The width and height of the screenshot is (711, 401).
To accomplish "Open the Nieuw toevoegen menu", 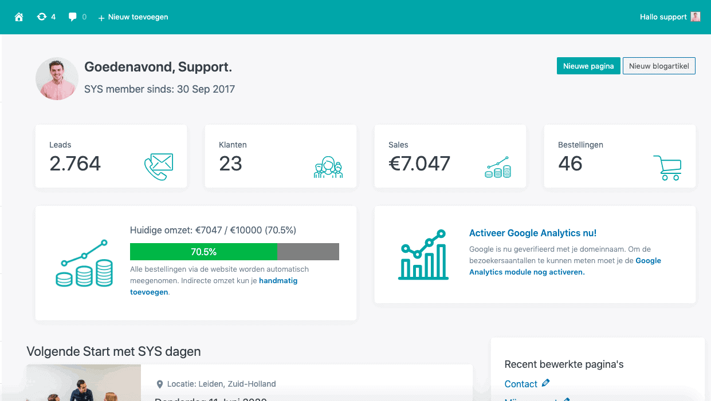I will point(133,17).
